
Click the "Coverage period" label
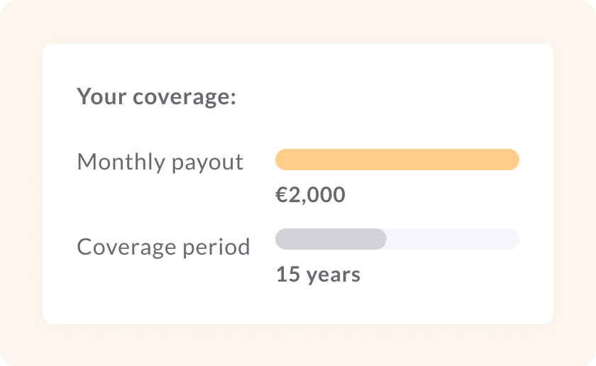(x=163, y=247)
